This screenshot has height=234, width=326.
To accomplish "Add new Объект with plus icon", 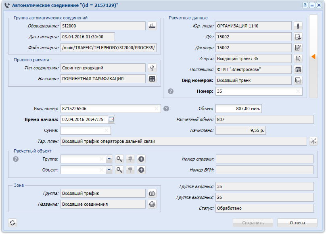I will tap(141, 170).
